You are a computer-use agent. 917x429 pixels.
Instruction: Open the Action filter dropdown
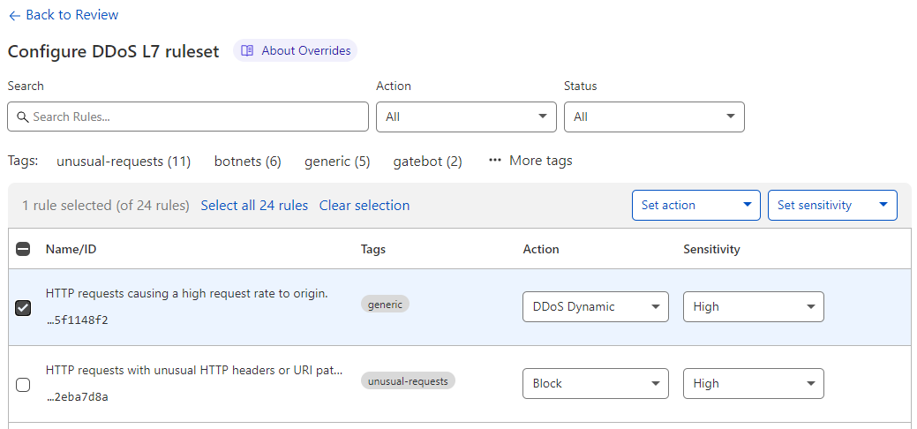(x=466, y=117)
